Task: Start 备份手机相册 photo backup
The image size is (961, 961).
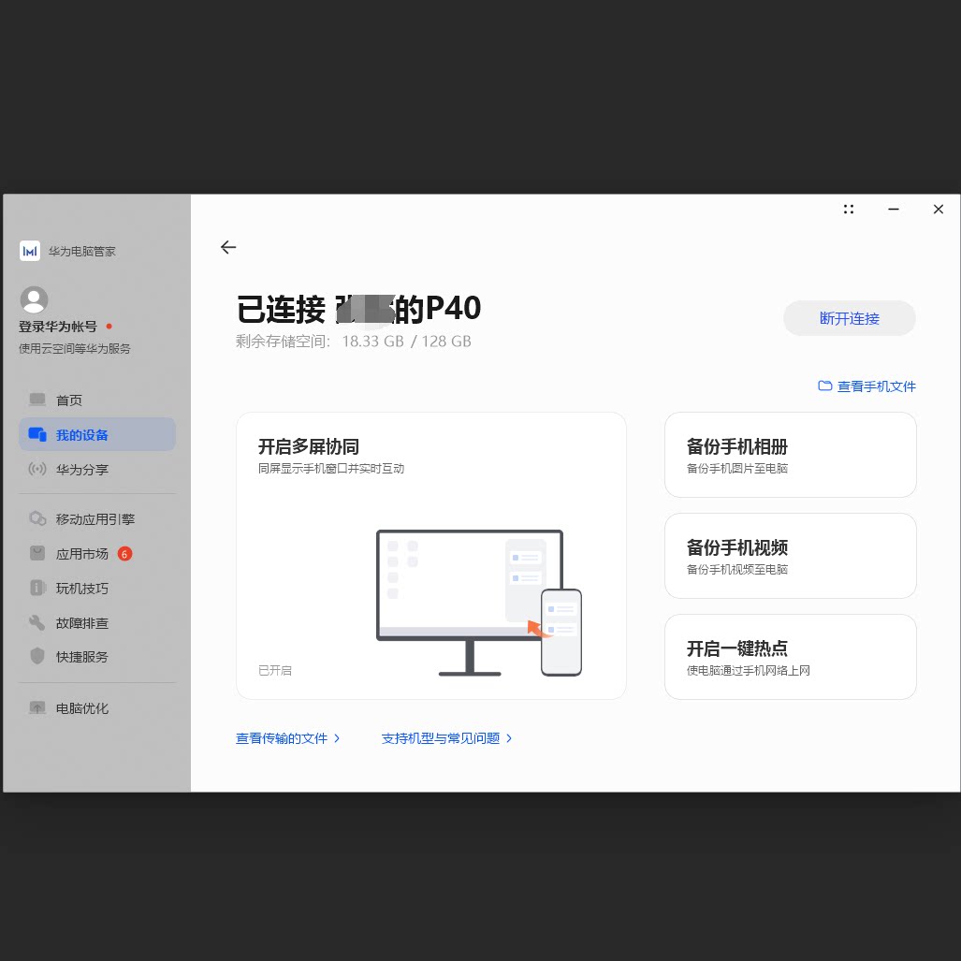Action: (790, 455)
